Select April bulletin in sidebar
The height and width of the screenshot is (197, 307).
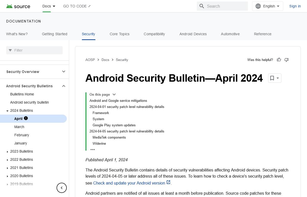click(33, 119)
